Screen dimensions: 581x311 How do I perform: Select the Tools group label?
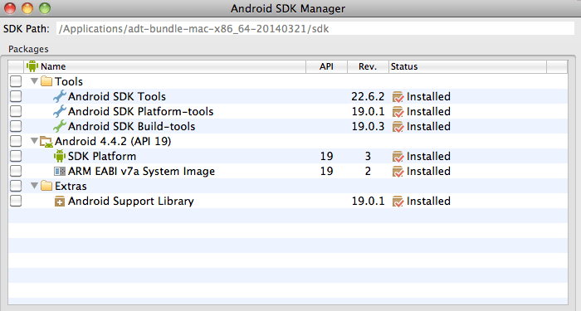click(69, 81)
